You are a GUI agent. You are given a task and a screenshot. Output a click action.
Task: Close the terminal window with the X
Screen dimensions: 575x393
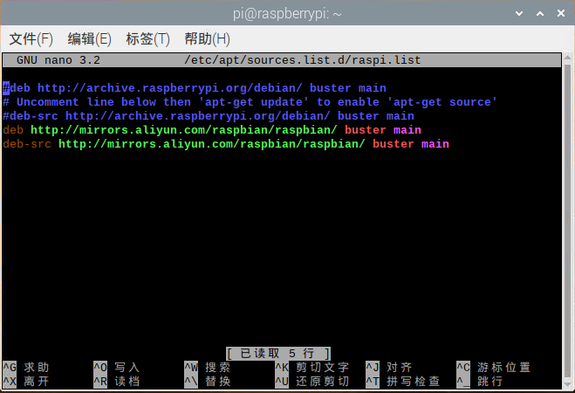(x=561, y=14)
